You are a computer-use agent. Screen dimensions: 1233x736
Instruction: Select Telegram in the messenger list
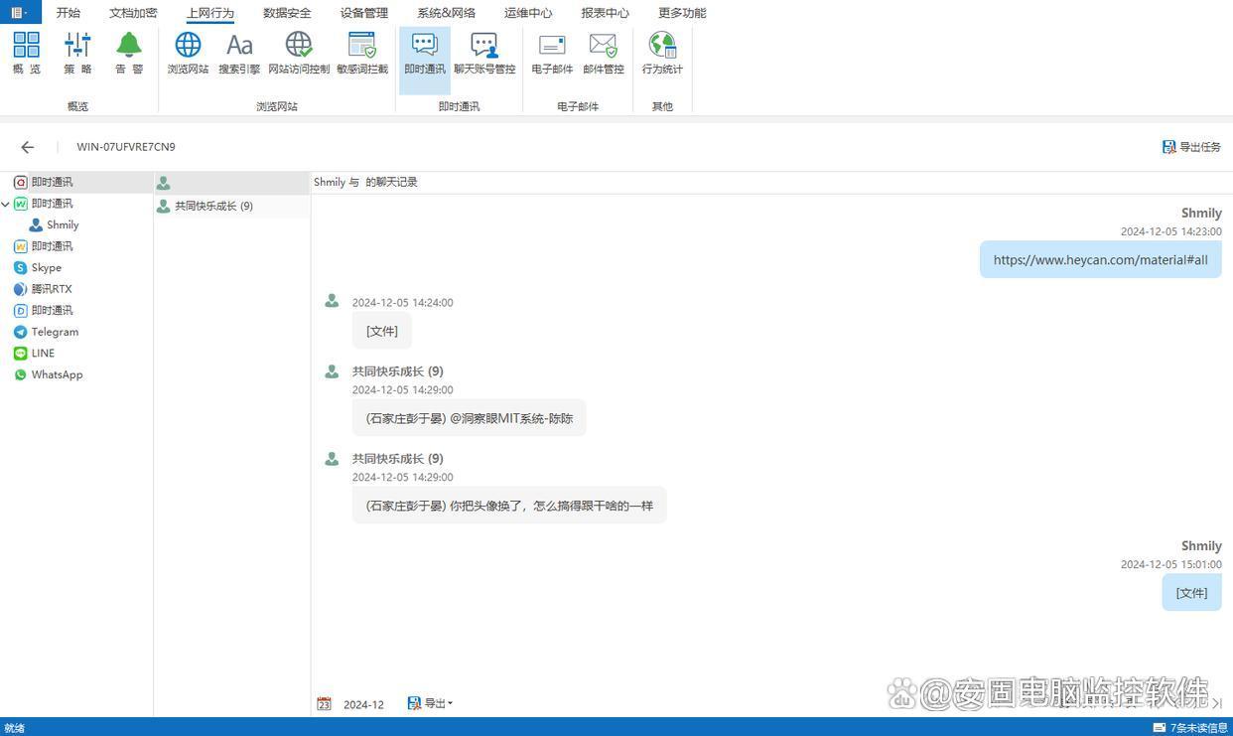click(55, 332)
